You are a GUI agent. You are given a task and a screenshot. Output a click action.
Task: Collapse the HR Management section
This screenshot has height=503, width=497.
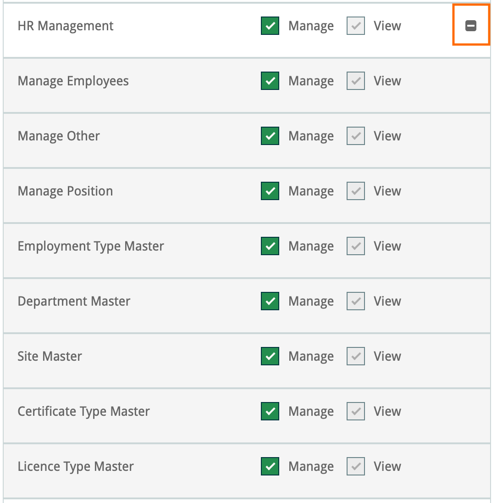(471, 26)
